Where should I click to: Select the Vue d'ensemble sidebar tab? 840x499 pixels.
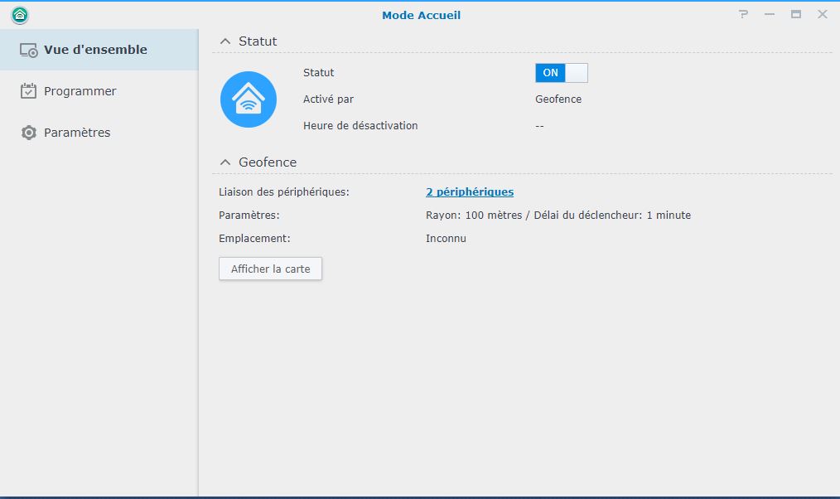95,50
